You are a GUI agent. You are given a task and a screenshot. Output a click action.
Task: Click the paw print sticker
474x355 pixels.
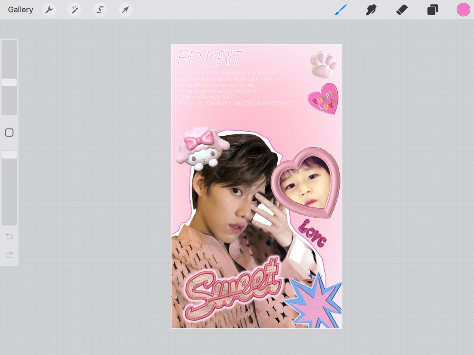point(324,64)
